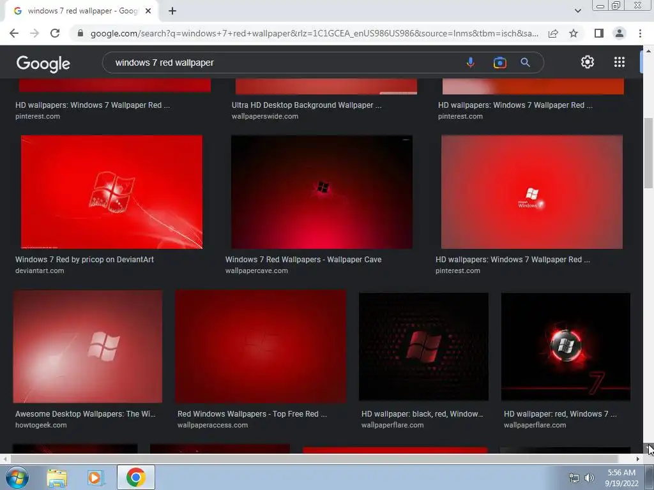Open the Chrome three-dot menu

(640, 33)
